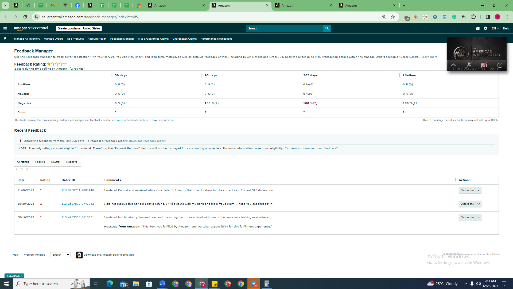Bookmark this page with the star
513x289 pixels.
click(x=393, y=17)
